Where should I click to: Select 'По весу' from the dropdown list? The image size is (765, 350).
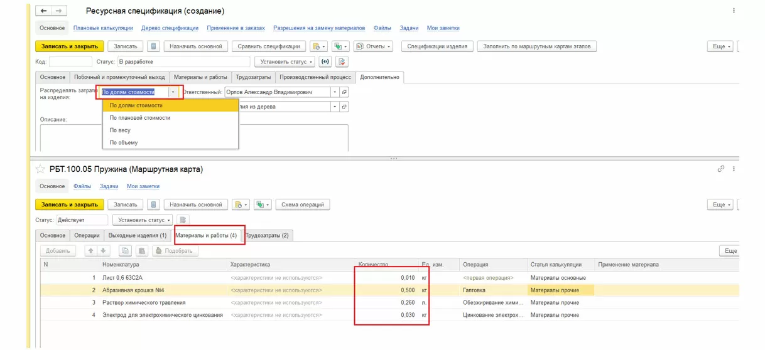click(x=119, y=130)
